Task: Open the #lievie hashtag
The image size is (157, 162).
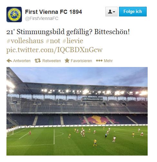Action: [x=73, y=41]
